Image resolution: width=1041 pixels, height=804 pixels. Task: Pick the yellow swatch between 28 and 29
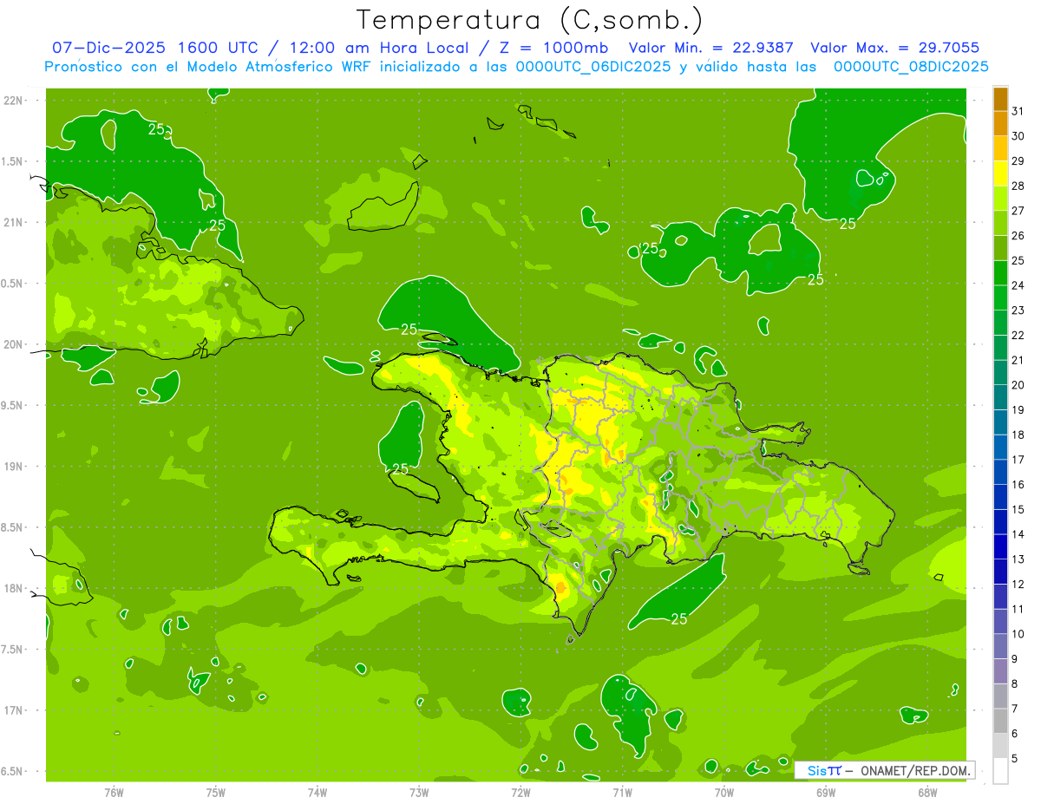1000,173
